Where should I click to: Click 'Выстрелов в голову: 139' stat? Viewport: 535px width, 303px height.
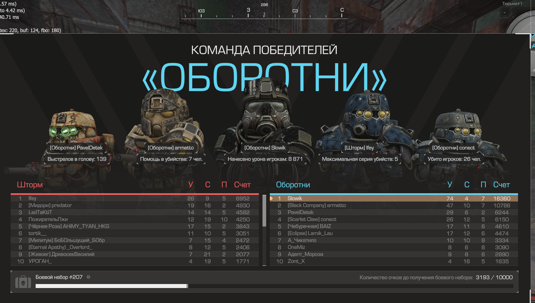coord(77,159)
